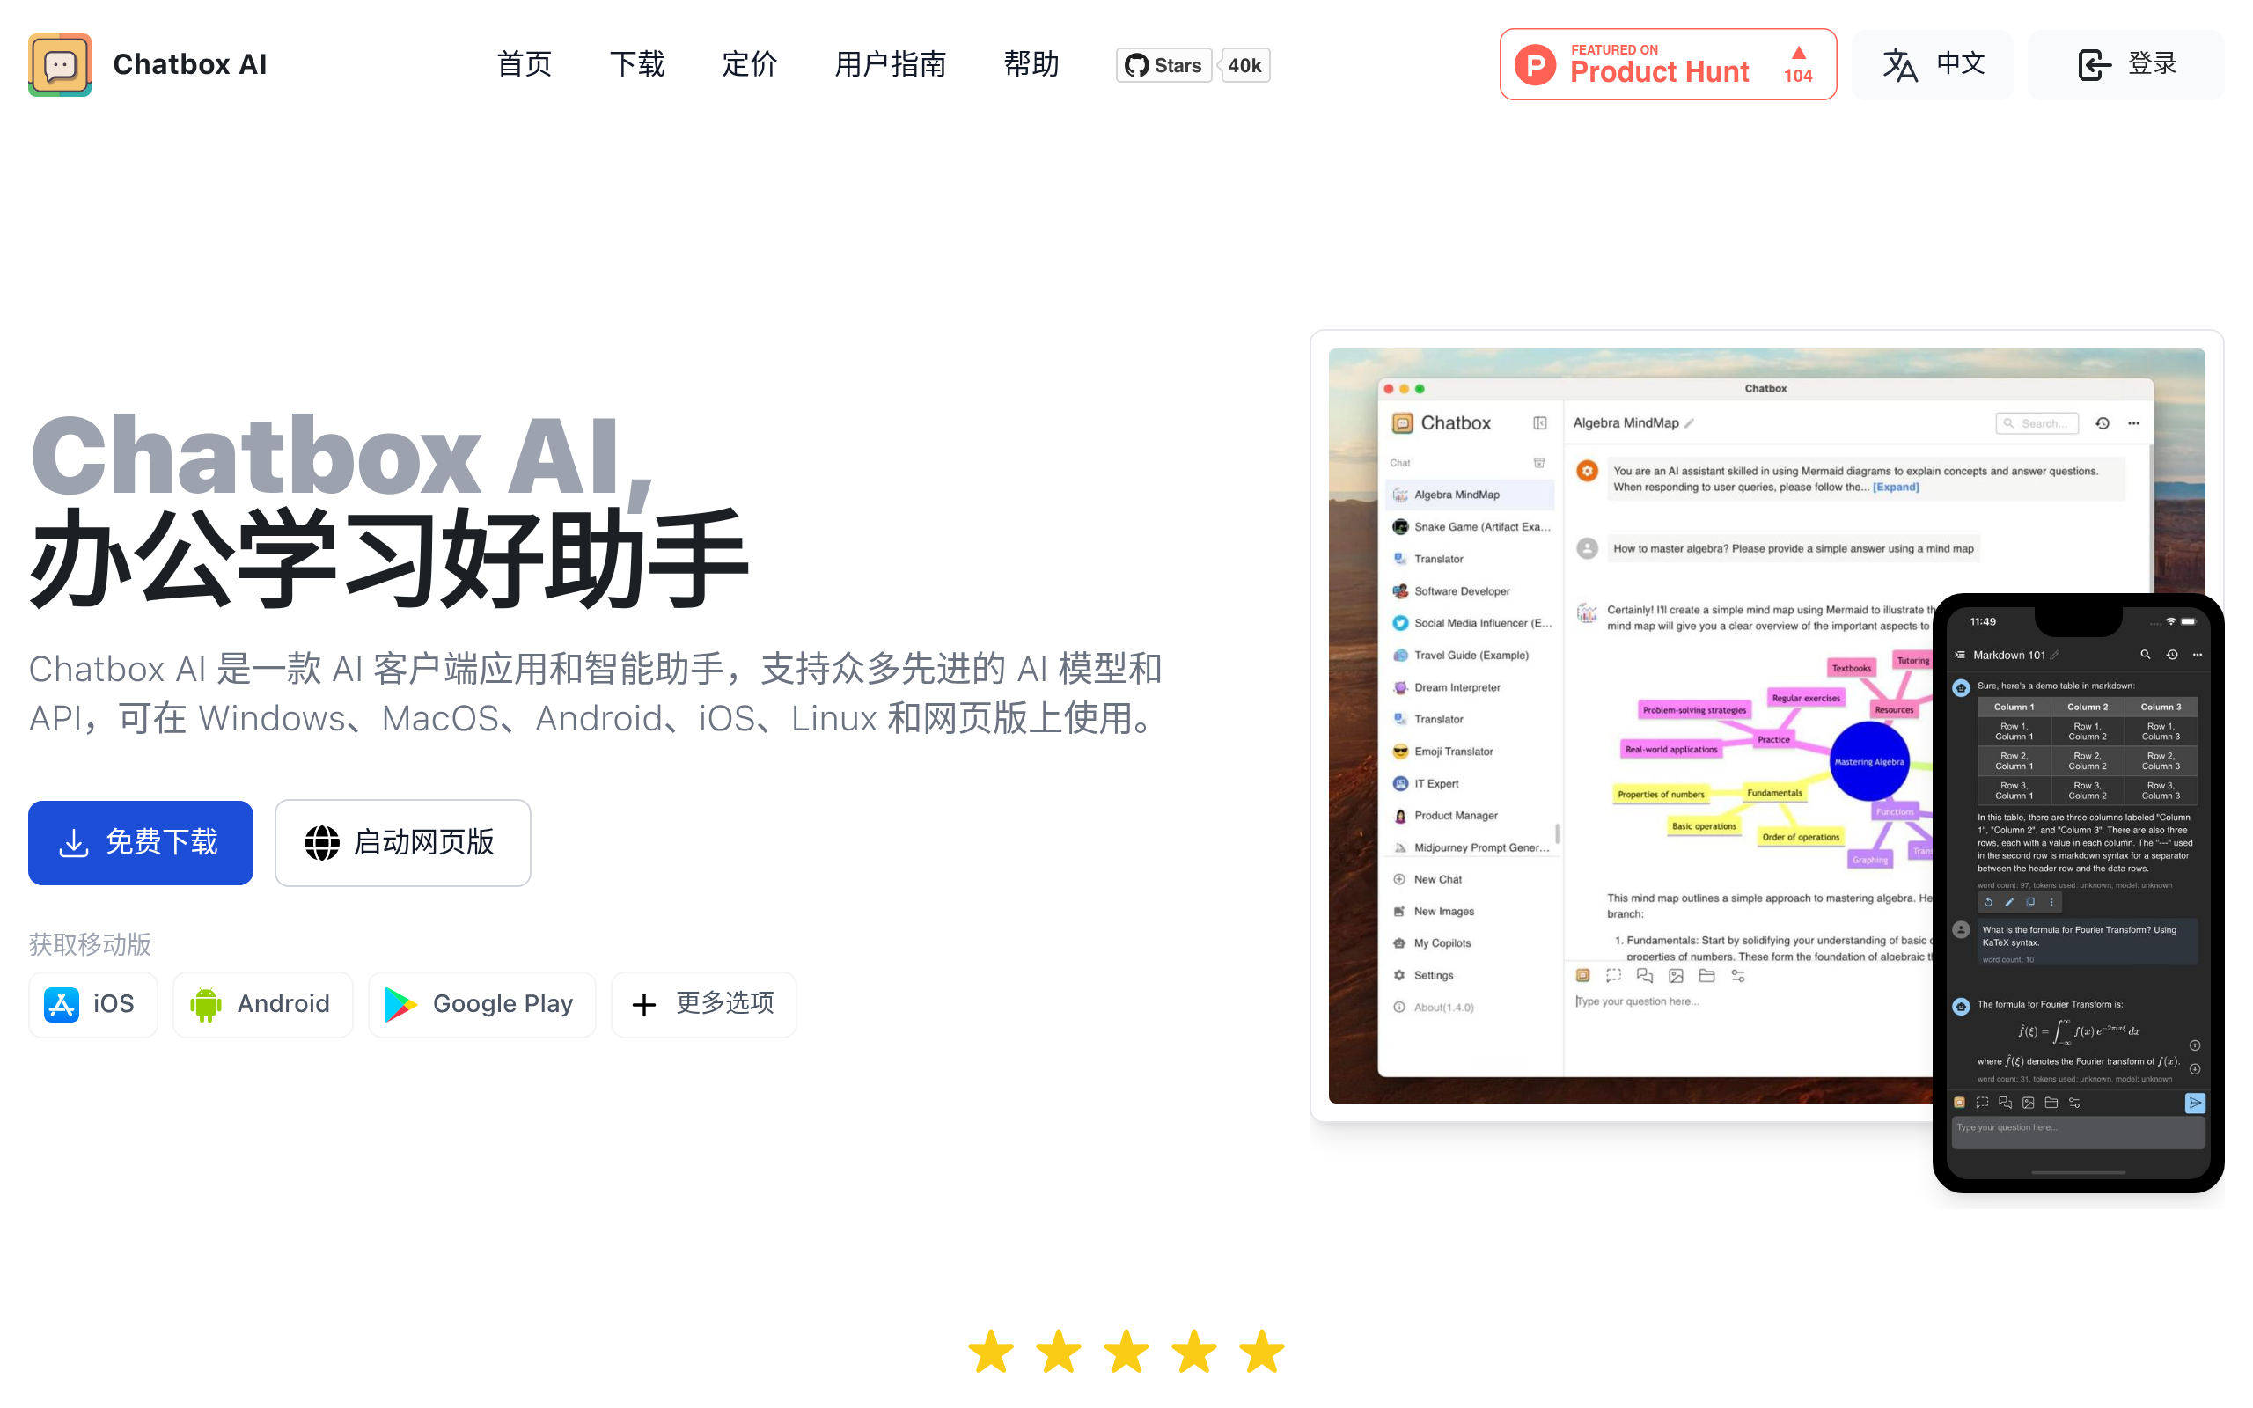The width and height of the screenshot is (2253, 1408).
Task: Click history clock icon in screenshot header
Action: point(2103,422)
